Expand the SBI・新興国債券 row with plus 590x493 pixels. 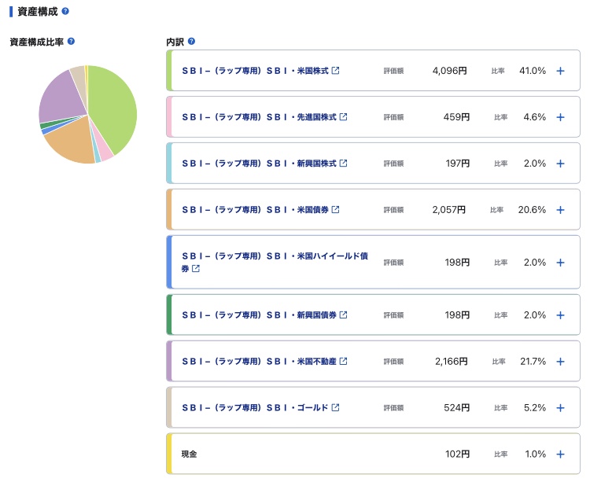(x=560, y=315)
